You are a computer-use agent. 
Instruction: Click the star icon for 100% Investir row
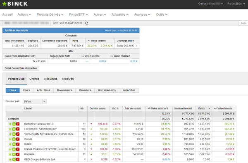[10, 134]
